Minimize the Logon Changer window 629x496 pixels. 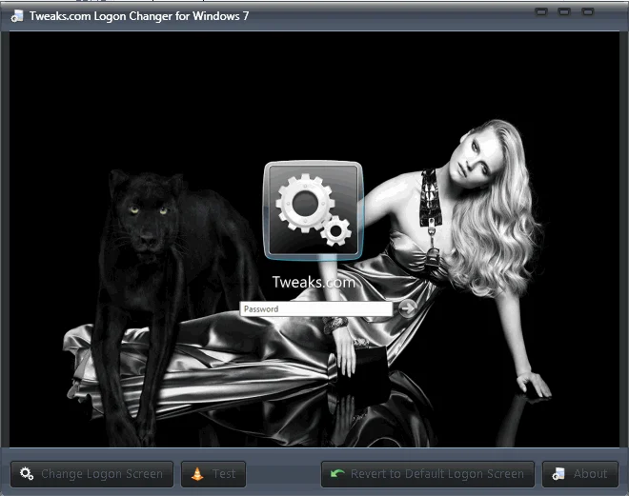tap(541, 12)
